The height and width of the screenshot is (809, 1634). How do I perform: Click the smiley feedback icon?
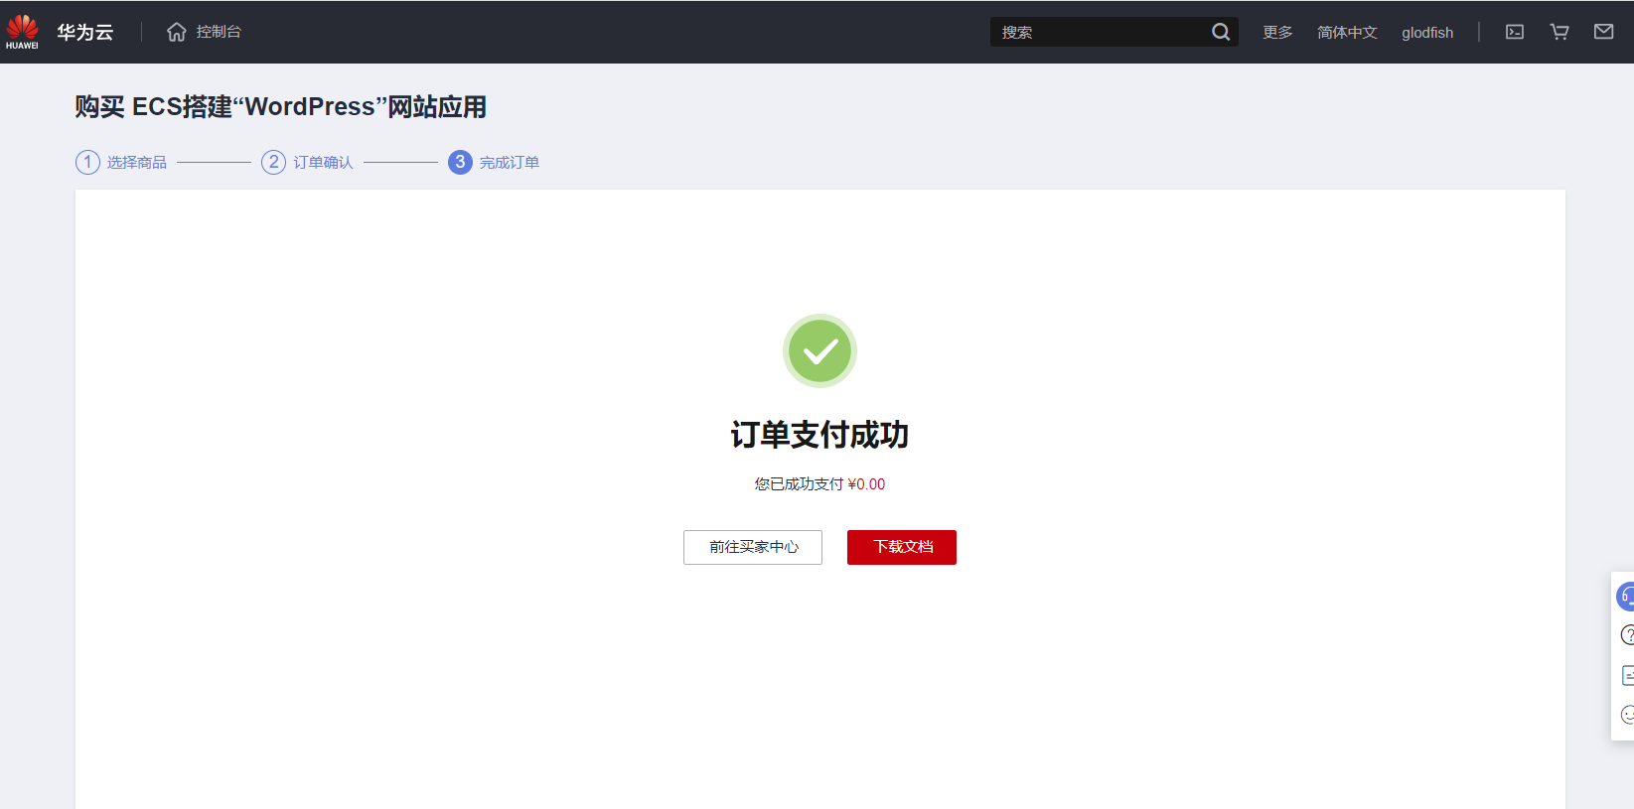pyautogui.click(x=1627, y=715)
